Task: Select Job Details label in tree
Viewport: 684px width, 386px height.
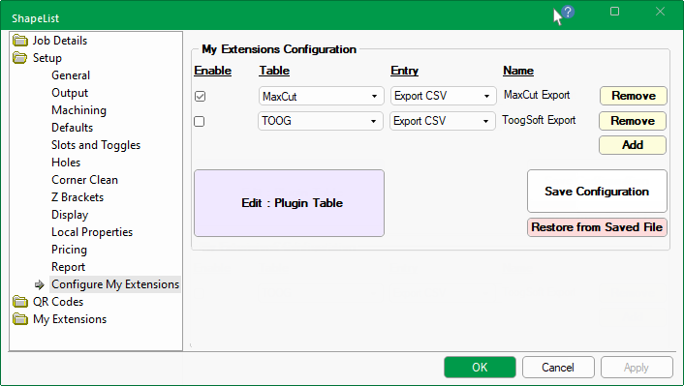Action: 60,41
